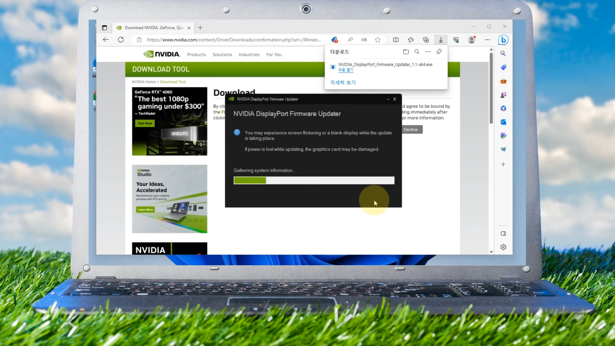Click the browser back arrow
The width and height of the screenshot is (615, 346).
[106, 40]
